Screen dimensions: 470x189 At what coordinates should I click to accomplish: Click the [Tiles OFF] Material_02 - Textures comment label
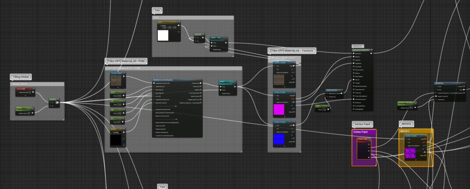[291, 50]
